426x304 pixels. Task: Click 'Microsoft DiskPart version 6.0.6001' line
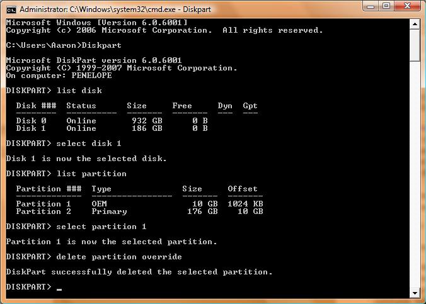coord(94,60)
